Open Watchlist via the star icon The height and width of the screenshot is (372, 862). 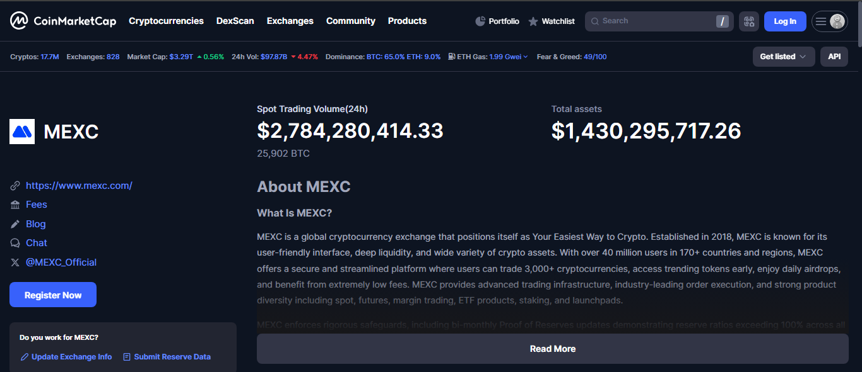pyautogui.click(x=533, y=21)
